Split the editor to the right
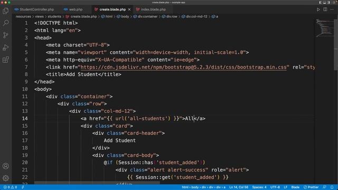Viewport: 338px width, 190px height. 325,9
